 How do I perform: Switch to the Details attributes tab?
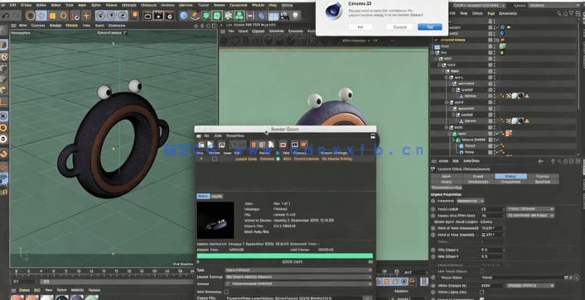pyautogui.click(x=447, y=182)
